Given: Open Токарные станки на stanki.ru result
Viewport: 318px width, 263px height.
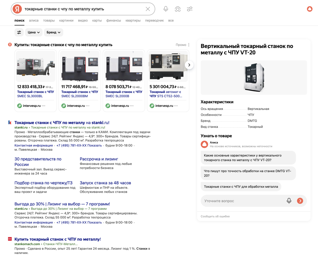Looking at the screenshot, I should point(62,123).
